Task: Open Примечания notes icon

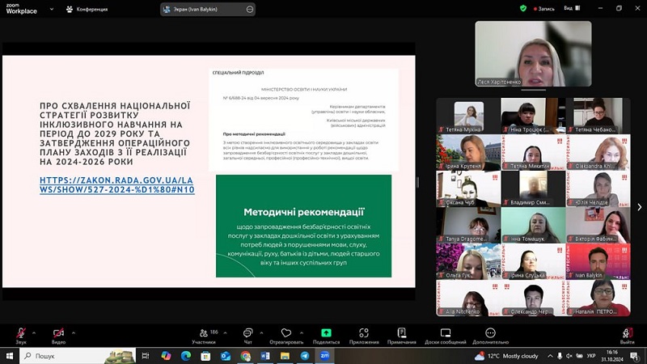Action: click(401, 332)
